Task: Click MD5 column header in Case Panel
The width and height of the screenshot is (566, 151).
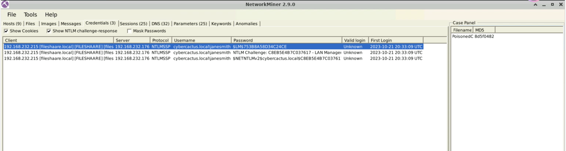Action: (484, 30)
